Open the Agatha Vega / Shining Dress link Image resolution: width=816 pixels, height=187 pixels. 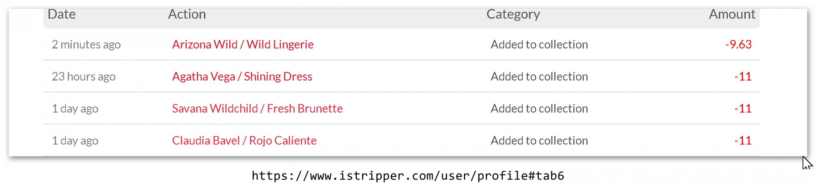point(242,76)
